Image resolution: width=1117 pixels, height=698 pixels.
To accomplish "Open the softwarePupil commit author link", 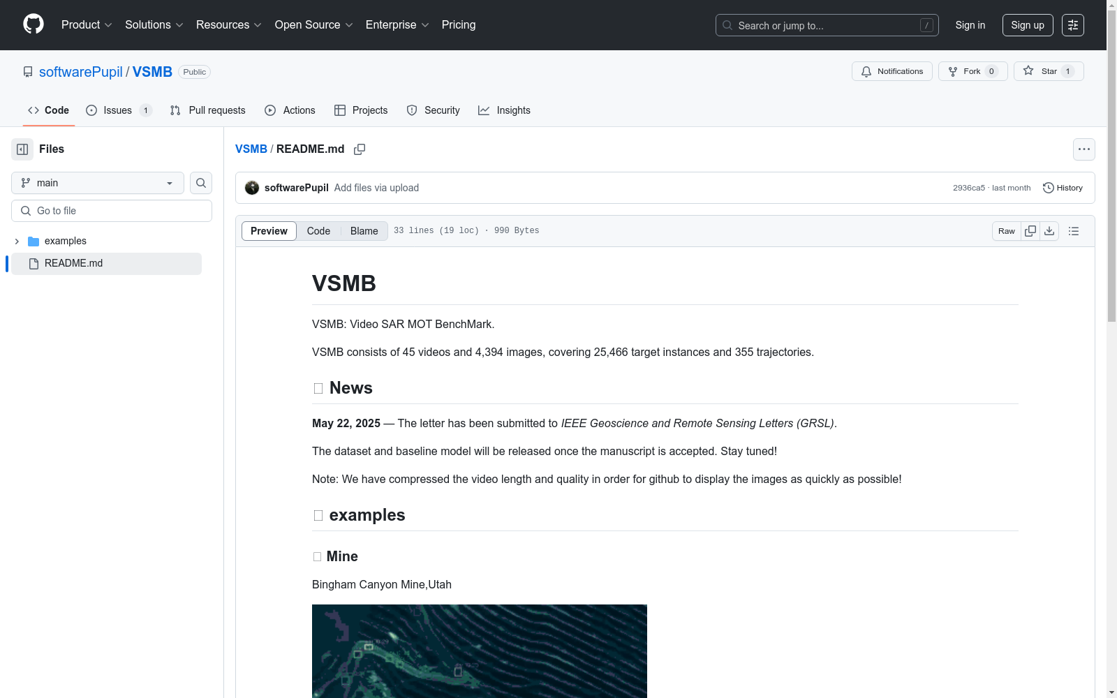I will pyautogui.click(x=296, y=188).
